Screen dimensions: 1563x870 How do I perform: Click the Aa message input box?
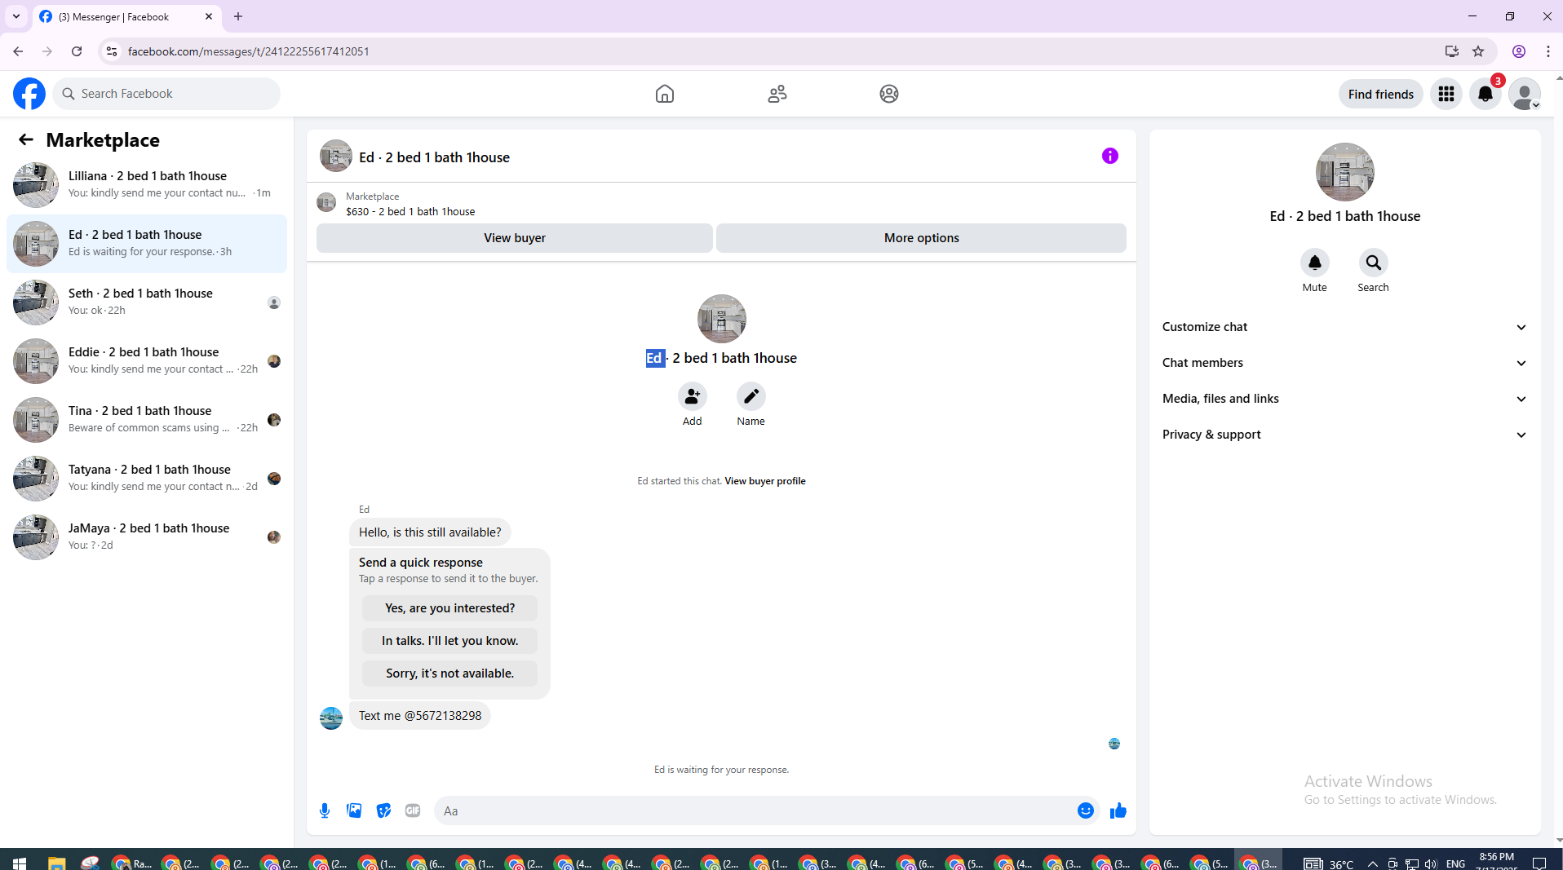755,810
